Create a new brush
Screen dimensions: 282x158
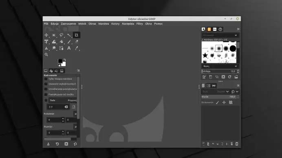click(210, 77)
